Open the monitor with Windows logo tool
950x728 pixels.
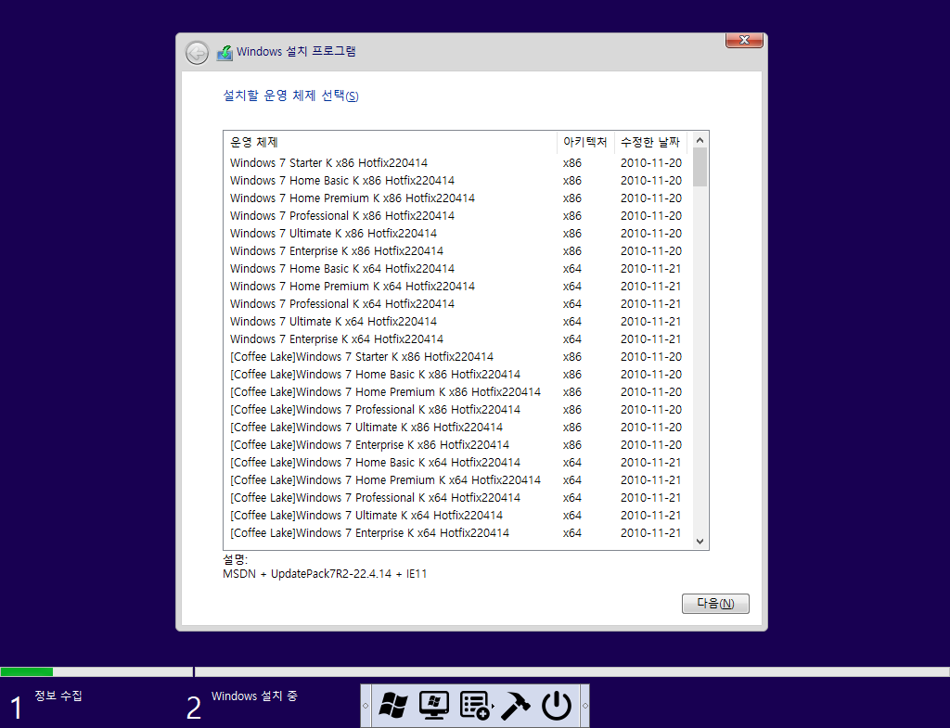(434, 706)
